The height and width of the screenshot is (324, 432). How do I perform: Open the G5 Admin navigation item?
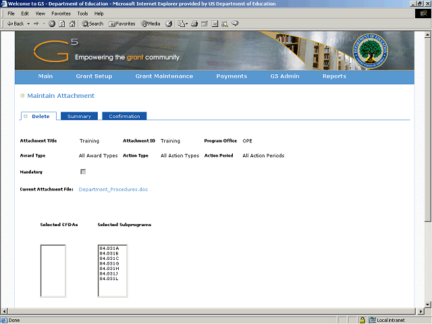click(x=285, y=76)
